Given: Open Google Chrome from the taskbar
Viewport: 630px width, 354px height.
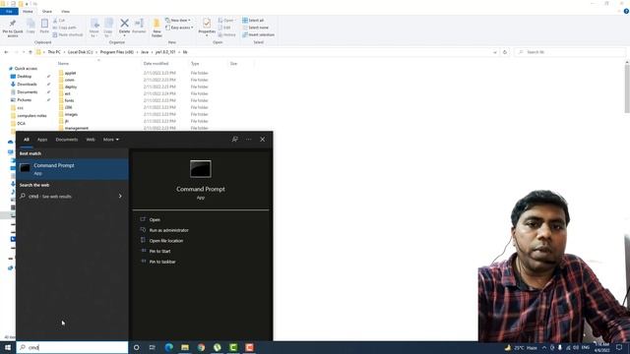Looking at the screenshot, I should click(201, 347).
